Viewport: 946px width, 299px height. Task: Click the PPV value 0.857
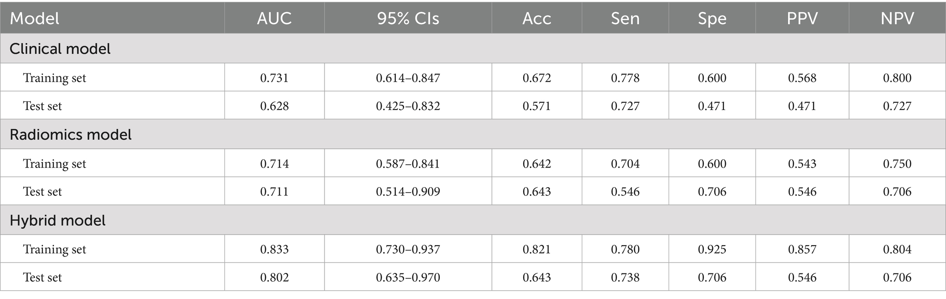[x=802, y=249]
